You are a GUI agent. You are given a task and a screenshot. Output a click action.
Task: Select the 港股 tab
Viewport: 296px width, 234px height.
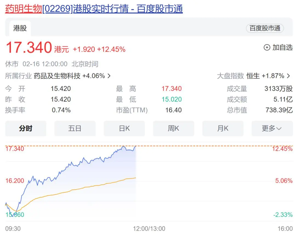tap(20, 28)
